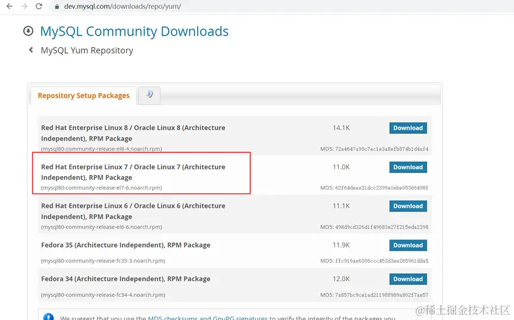Viewport: 514px width, 320px height.
Task: Click the address bar URL dev.mysql.com
Action: (122, 6)
